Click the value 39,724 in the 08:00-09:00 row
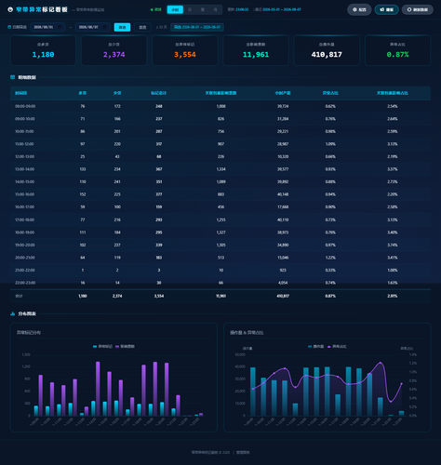 283,106
